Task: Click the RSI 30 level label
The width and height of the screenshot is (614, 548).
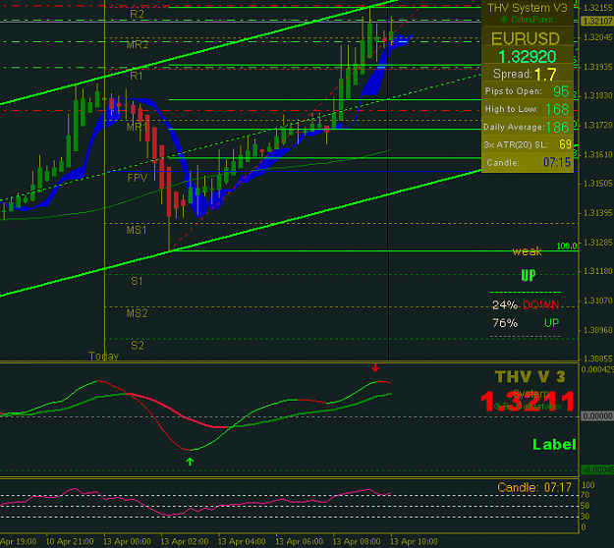Action: click(x=586, y=517)
